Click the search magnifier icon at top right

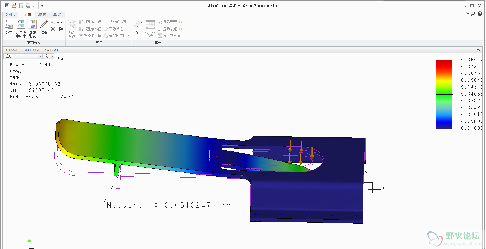pos(473,14)
